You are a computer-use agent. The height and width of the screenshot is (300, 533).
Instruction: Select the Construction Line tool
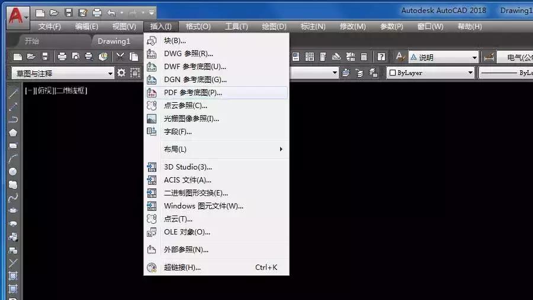pyautogui.click(x=13, y=106)
